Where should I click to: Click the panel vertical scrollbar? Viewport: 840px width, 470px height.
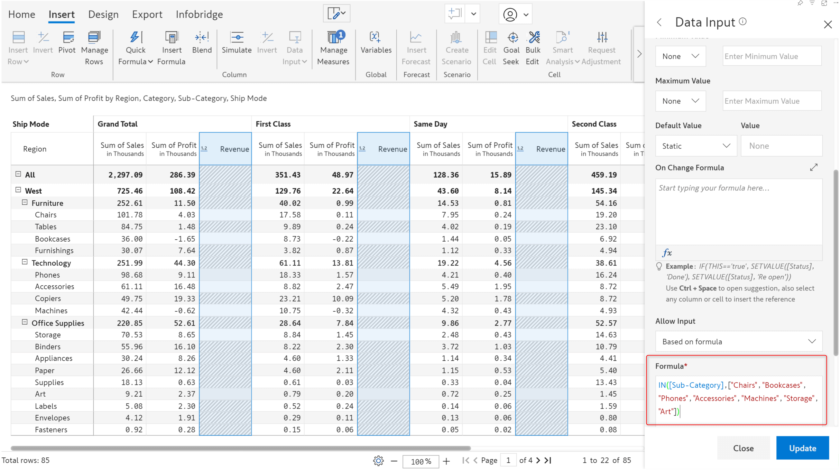click(835, 263)
